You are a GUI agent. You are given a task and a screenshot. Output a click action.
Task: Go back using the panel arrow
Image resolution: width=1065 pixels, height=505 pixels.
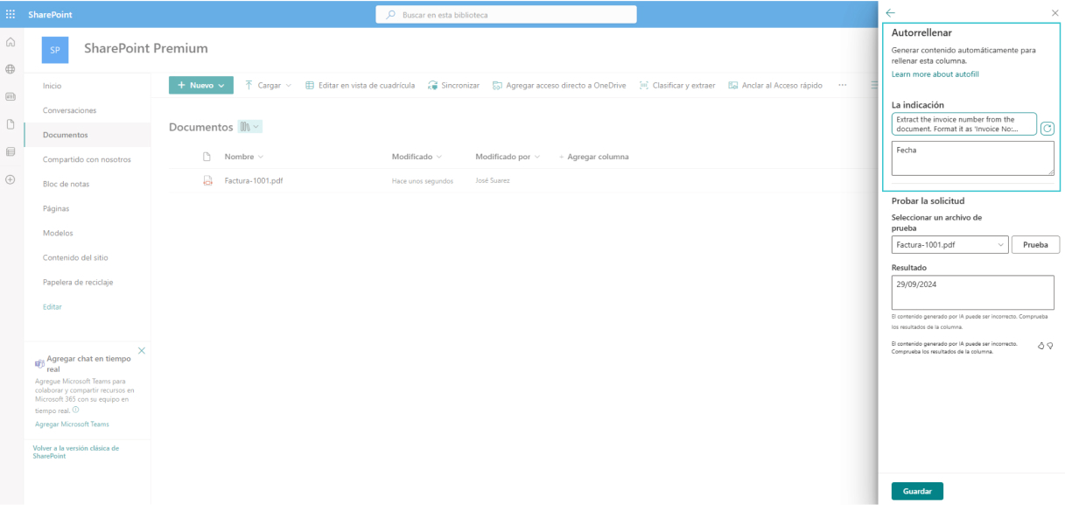tap(891, 13)
